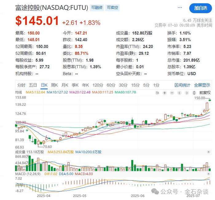Zoom in the K-line chart with plus icon
215x200 pixels.
[165, 93]
